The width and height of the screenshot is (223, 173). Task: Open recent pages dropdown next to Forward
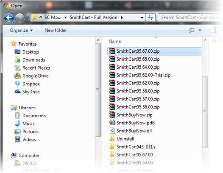(27, 18)
